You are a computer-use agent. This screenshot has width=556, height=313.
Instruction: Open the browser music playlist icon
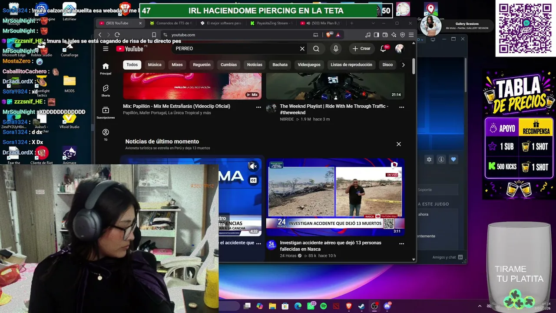368,35
